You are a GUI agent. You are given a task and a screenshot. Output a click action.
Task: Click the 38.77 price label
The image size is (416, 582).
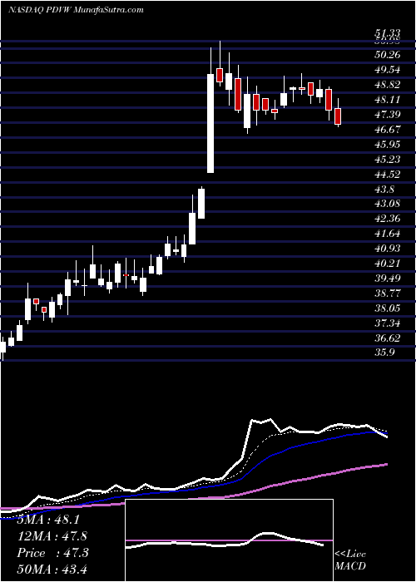point(389,293)
